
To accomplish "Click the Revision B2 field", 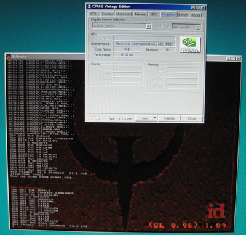I will click(168, 50).
